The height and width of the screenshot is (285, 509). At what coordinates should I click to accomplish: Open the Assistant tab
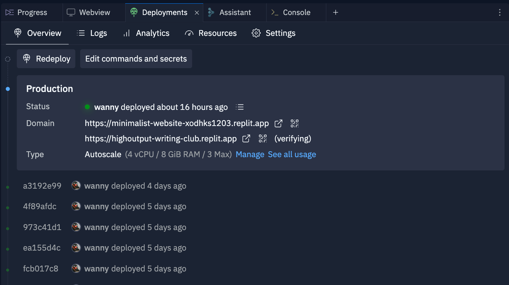point(229,12)
